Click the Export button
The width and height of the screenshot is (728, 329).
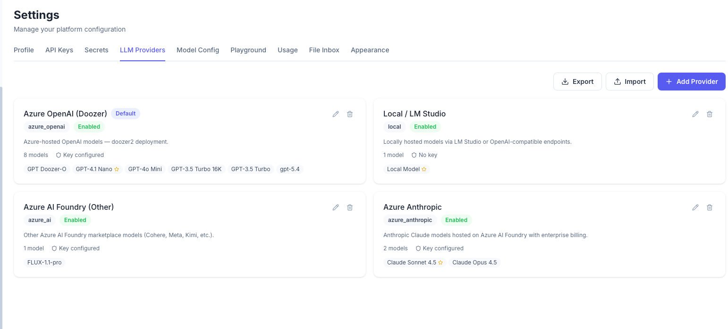[x=577, y=82]
